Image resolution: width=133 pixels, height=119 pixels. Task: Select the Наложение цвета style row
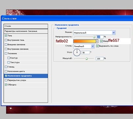click(26, 71)
